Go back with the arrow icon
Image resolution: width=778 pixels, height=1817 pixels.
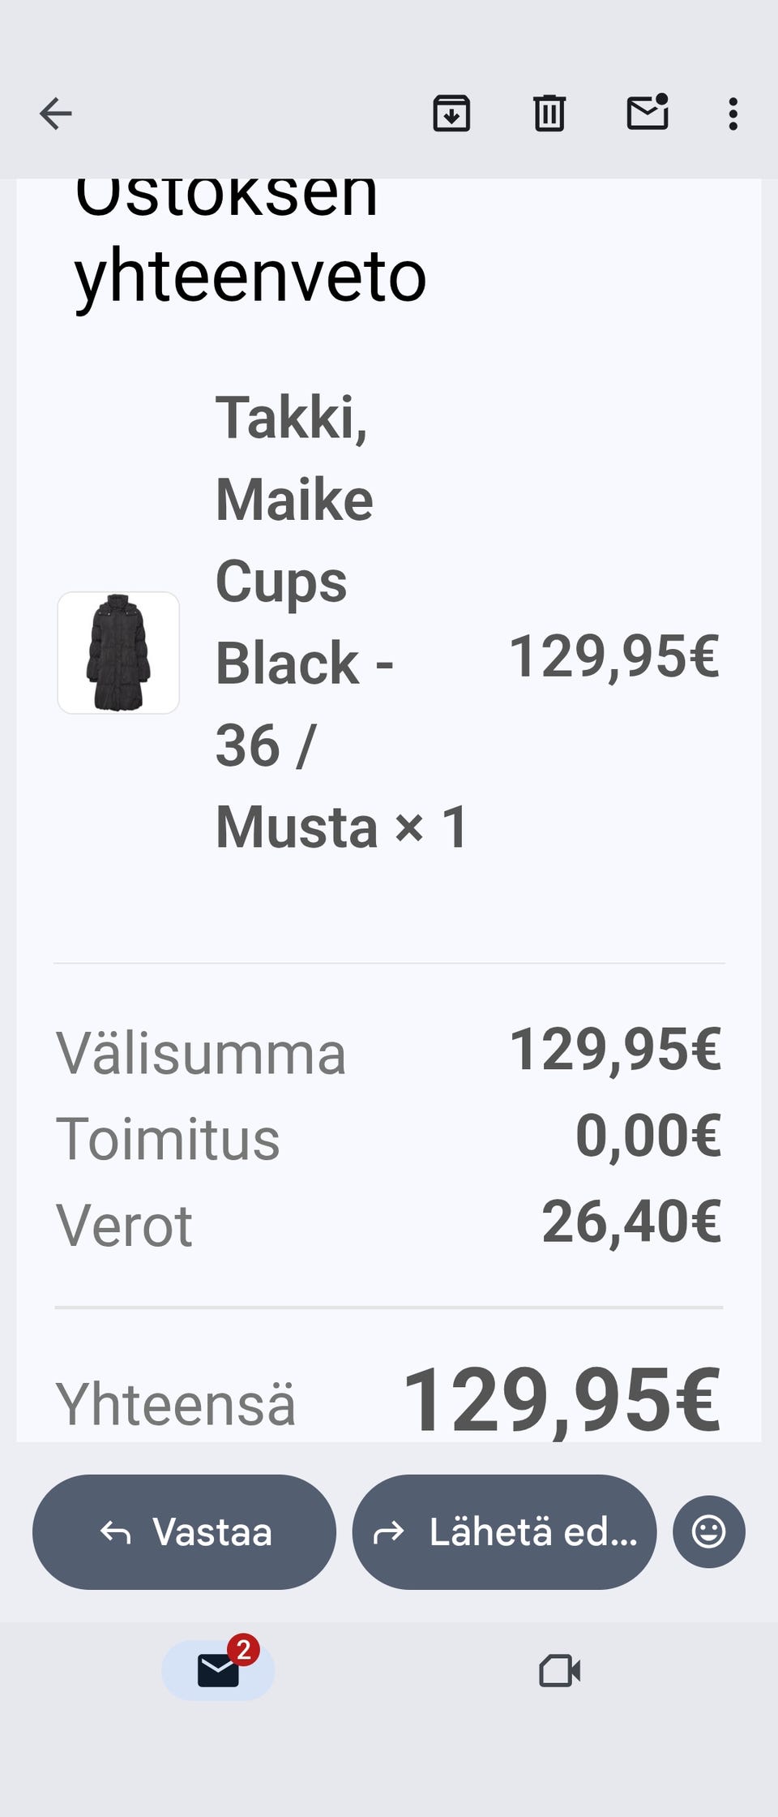click(x=56, y=114)
